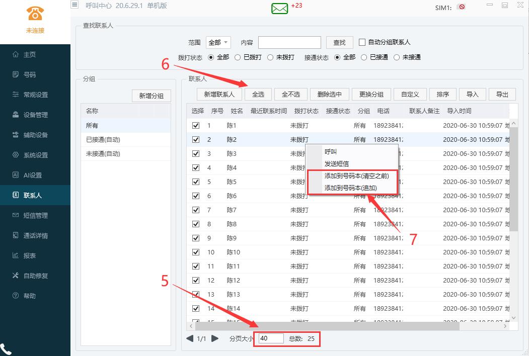Select the 所有 group row
529x356 pixels.
tap(126, 125)
